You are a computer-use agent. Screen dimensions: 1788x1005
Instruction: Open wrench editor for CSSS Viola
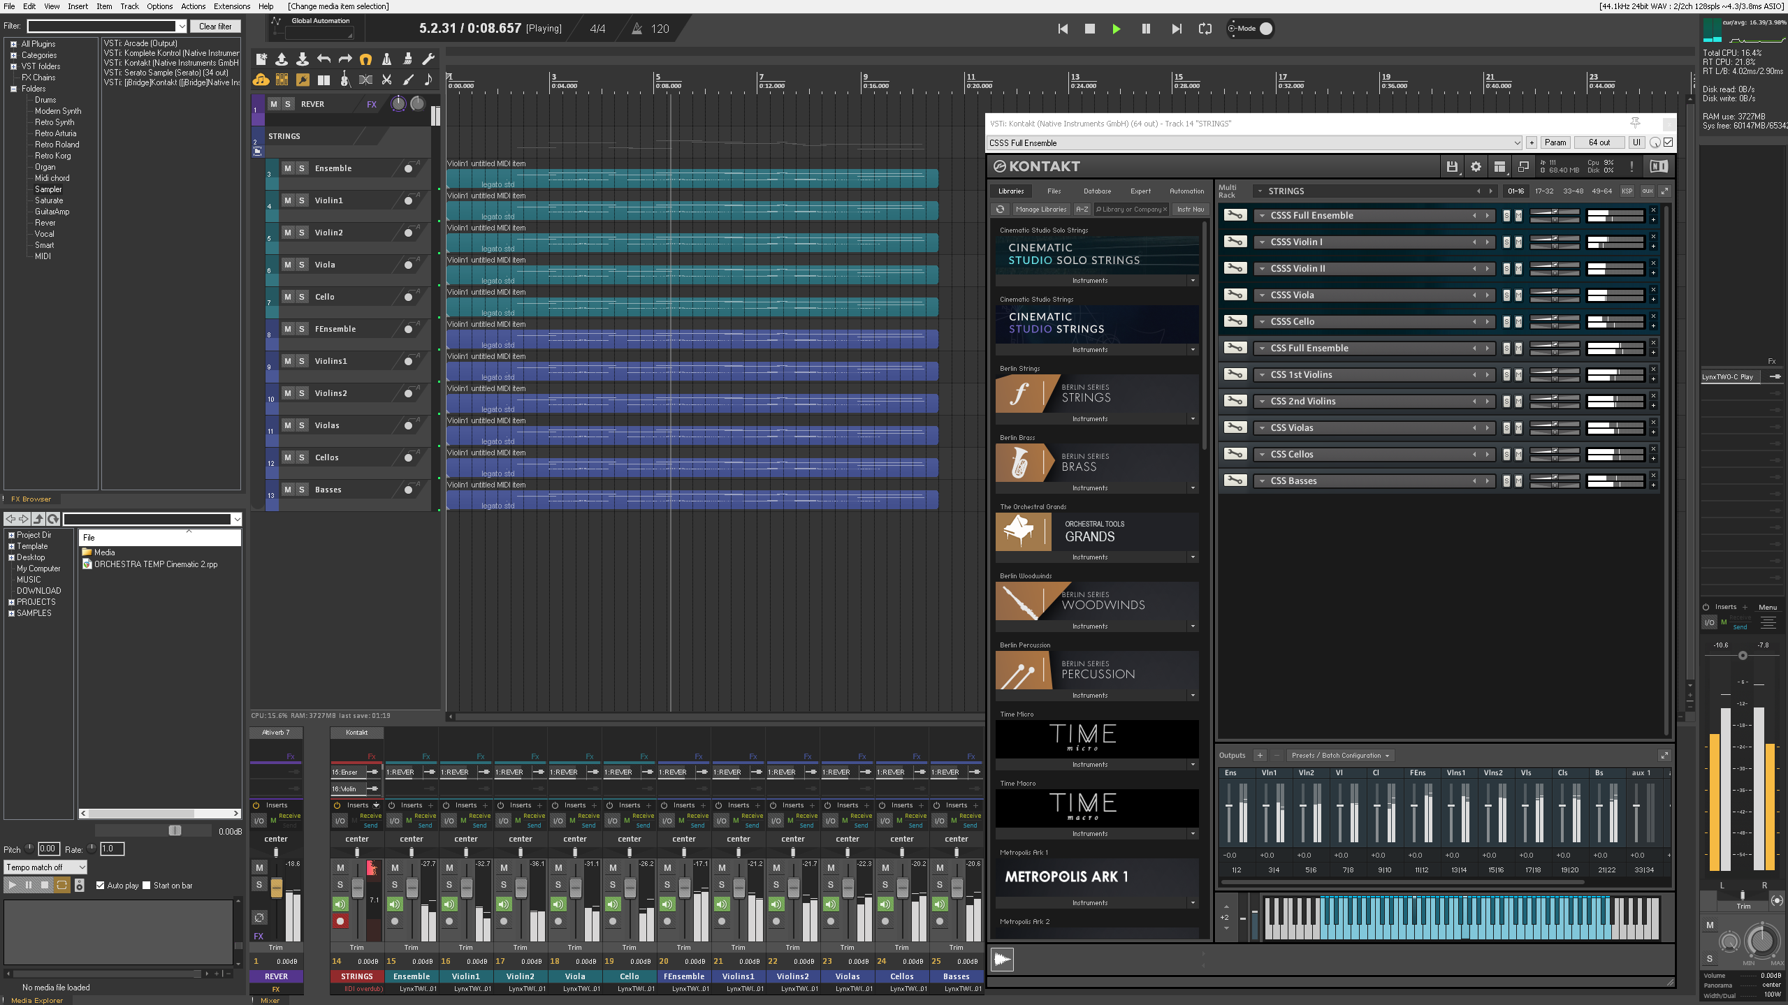[1235, 295]
